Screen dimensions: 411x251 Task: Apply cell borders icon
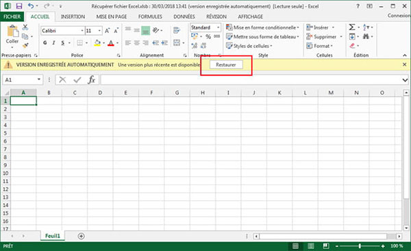79,43
